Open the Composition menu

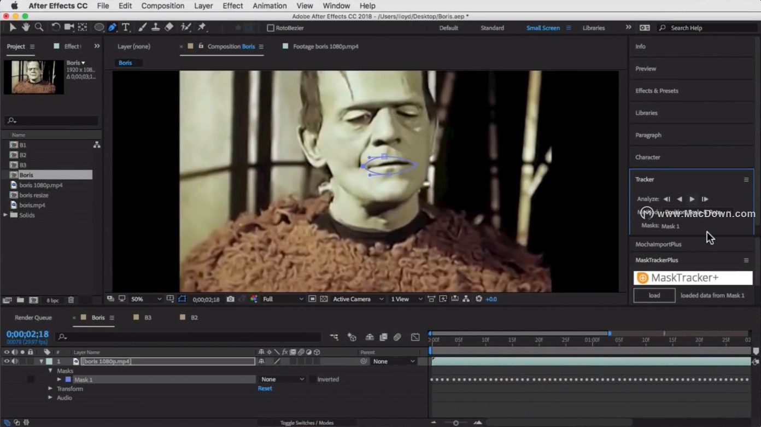[x=163, y=6]
